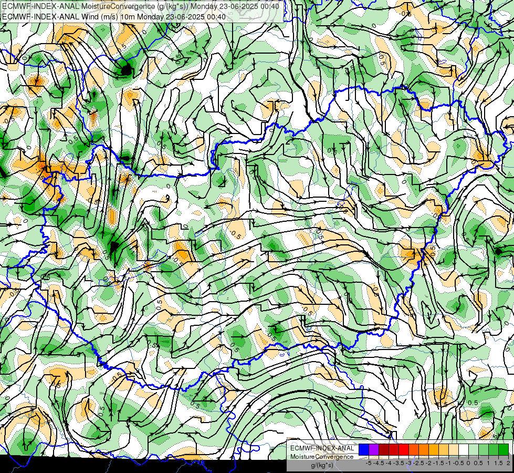Click the -1.5 tick label on the legend scale

[438, 463]
